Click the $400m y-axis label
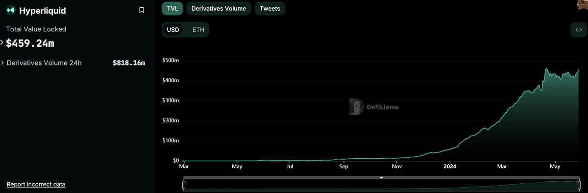This screenshot has height=193, width=588. (170, 81)
